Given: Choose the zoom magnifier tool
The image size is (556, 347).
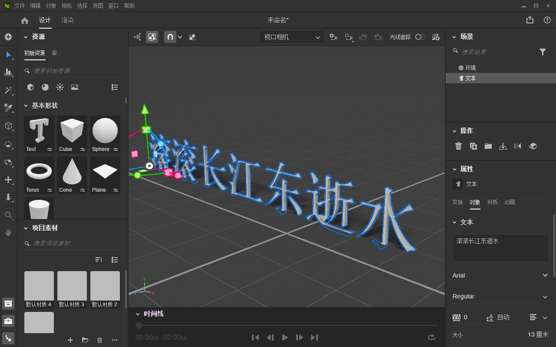Looking at the screenshot, I should tap(8, 215).
